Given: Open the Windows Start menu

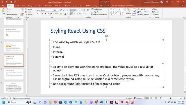Looking at the screenshot, I should (4, 102).
